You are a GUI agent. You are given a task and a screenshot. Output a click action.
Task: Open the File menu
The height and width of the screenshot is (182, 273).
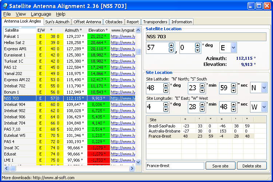7,14
